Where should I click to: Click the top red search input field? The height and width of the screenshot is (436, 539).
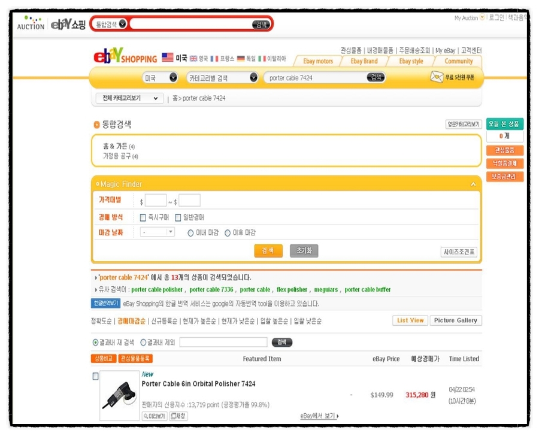[x=191, y=24]
